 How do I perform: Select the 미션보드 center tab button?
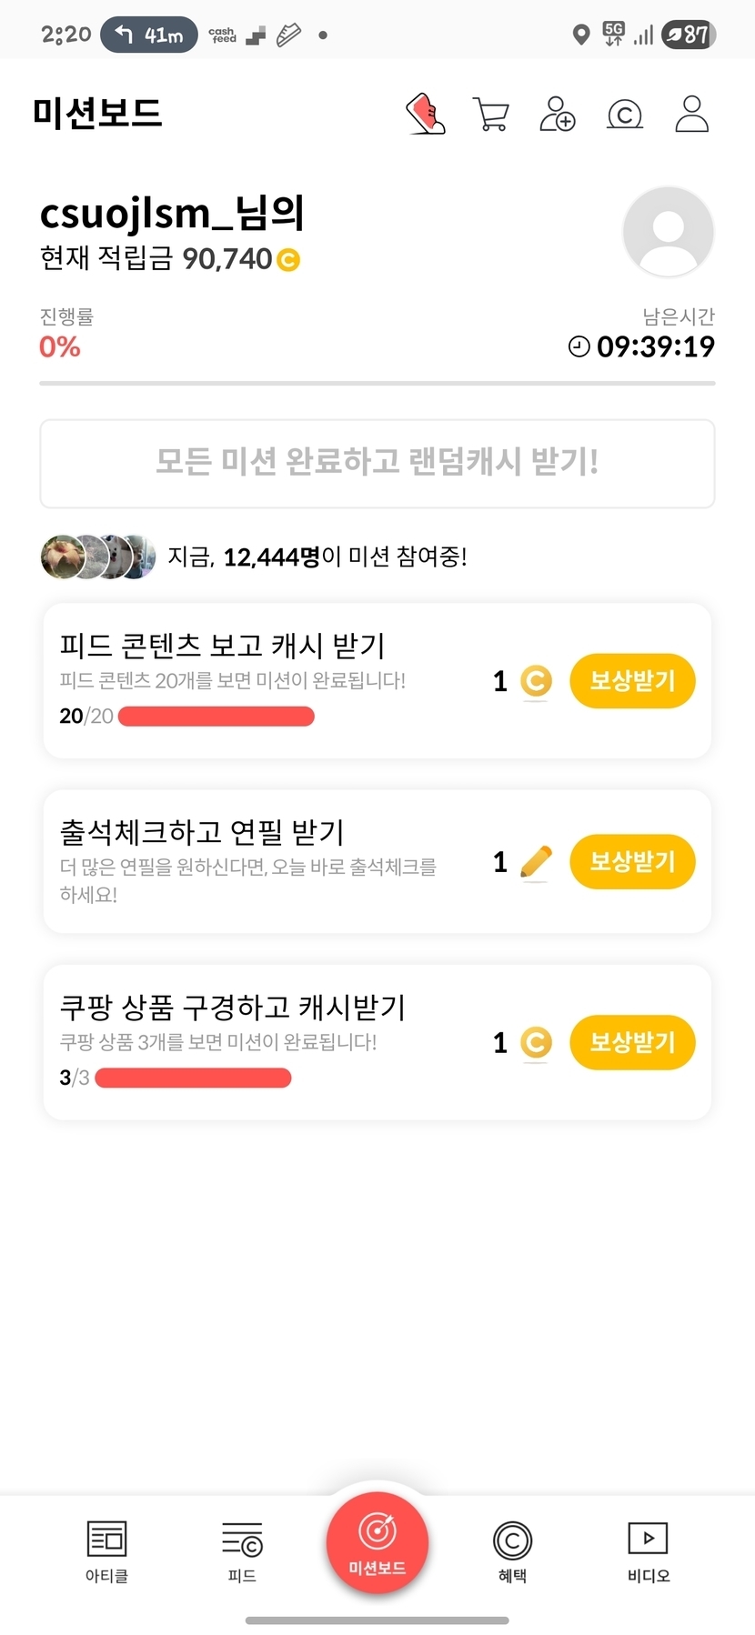pos(377,1542)
